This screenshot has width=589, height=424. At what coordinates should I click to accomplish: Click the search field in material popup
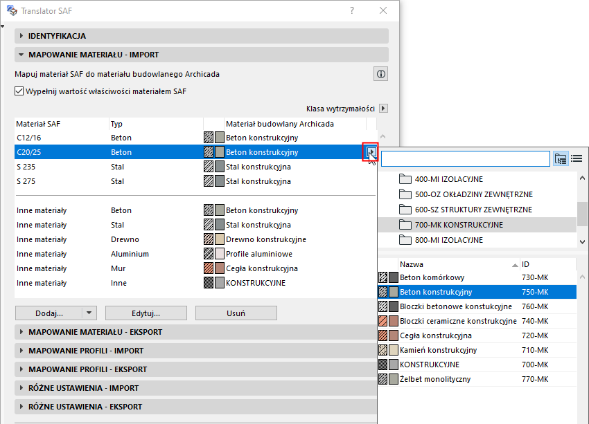(466, 159)
